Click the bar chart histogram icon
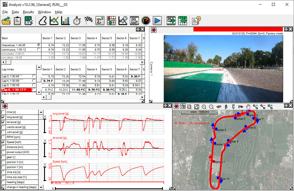Image resolution: width=294 pixels, height=191 pixels. click(66, 21)
